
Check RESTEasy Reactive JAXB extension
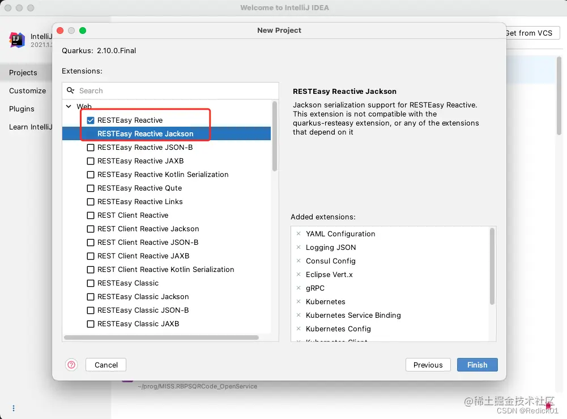91,161
